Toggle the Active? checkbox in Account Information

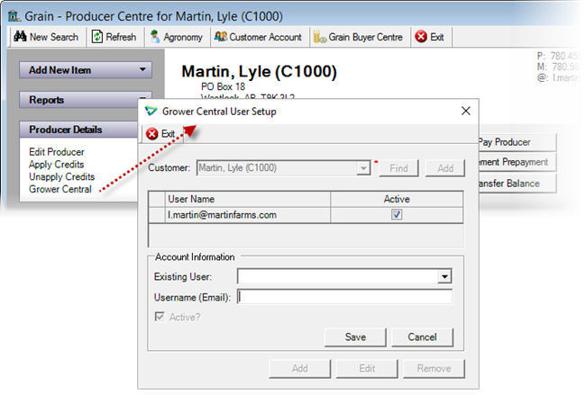pyautogui.click(x=160, y=317)
